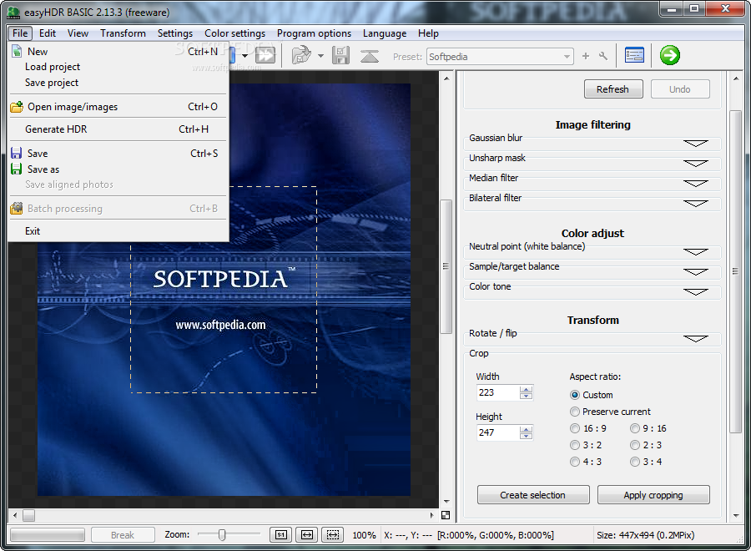Select Custom aspect ratio
Image resolution: width=751 pixels, height=551 pixels.
tap(575, 395)
